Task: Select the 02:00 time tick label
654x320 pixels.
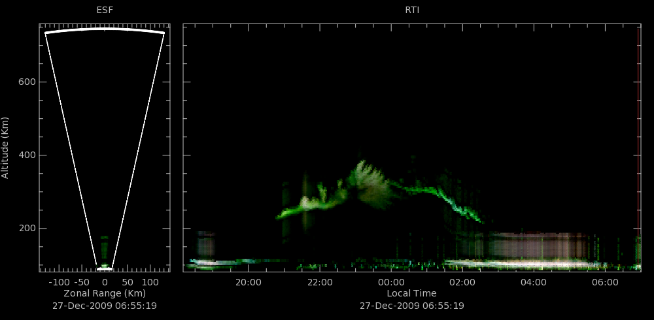Action: click(462, 283)
